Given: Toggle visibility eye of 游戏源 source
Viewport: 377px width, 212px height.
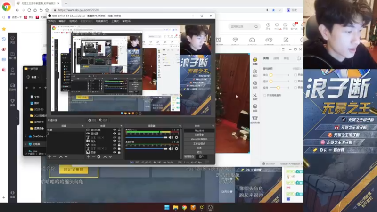Looking at the screenshot, I should click(x=115, y=134).
